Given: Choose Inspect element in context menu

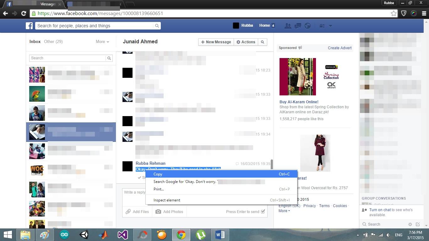Looking at the screenshot, I should pos(221,200).
